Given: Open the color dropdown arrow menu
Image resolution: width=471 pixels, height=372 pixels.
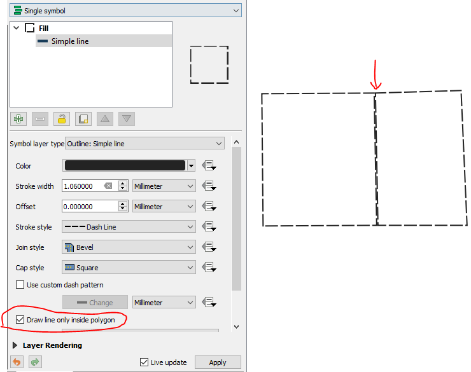Looking at the screenshot, I should 192,165.
